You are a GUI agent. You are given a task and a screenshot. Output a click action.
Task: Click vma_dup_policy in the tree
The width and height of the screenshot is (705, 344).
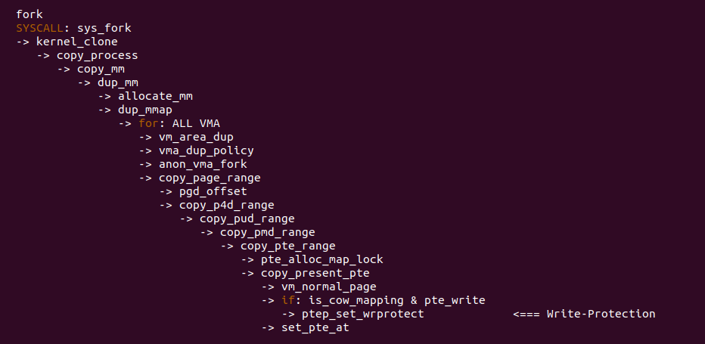(x=207, y=150)
